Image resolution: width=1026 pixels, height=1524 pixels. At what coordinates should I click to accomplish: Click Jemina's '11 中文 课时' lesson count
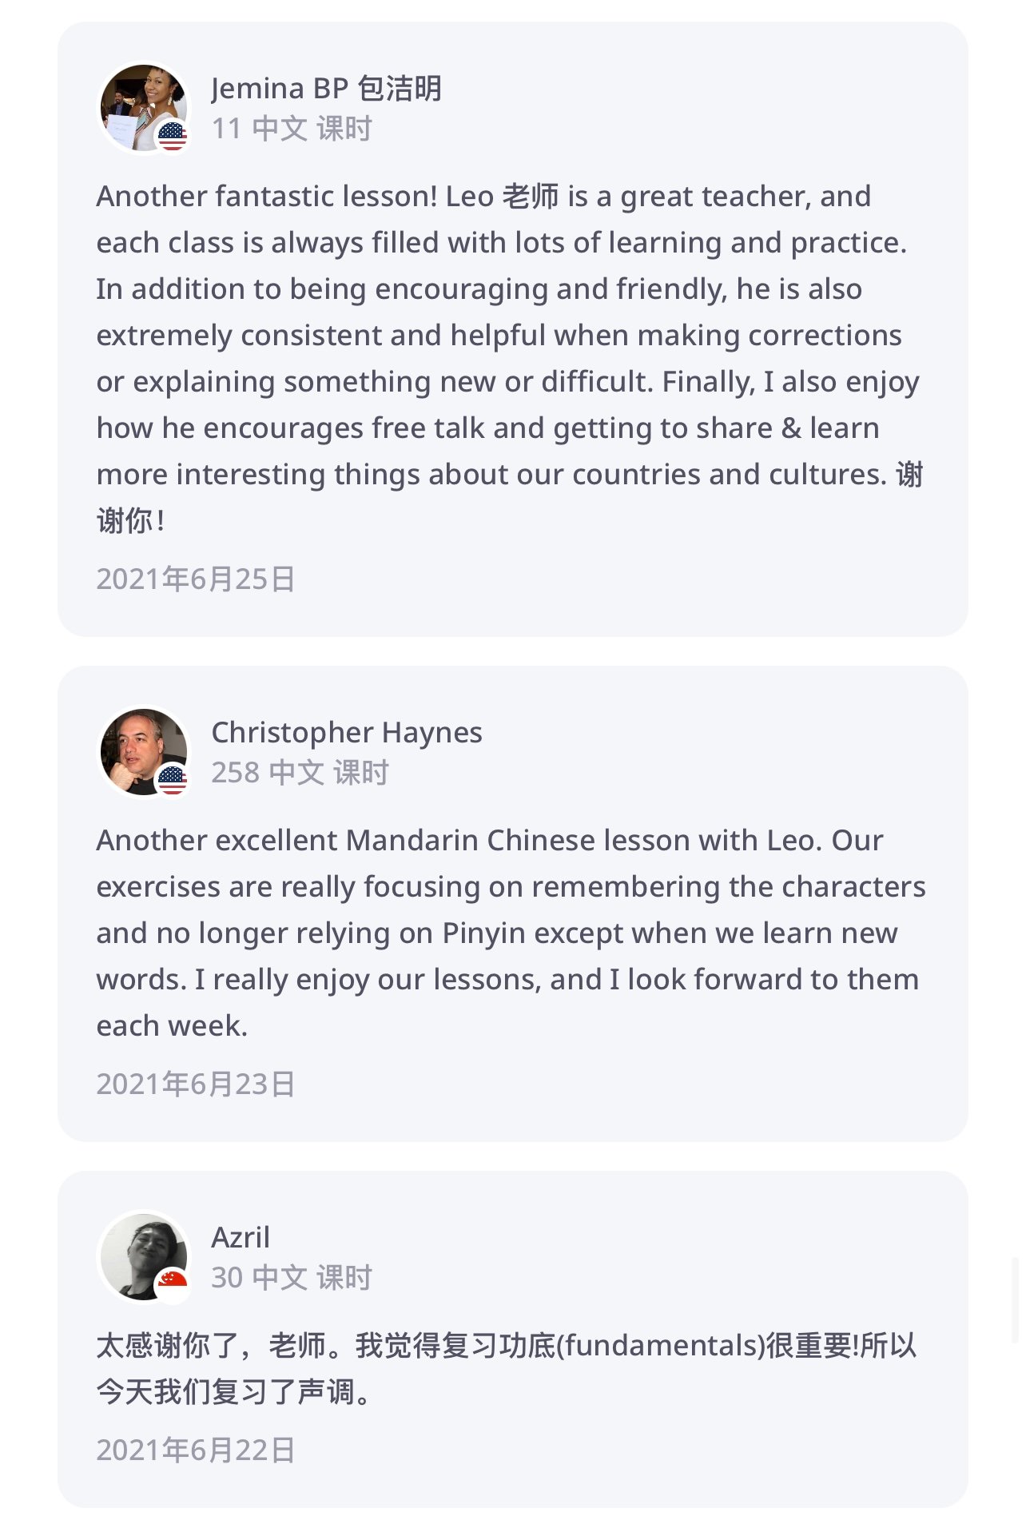(x=292, y=129)
